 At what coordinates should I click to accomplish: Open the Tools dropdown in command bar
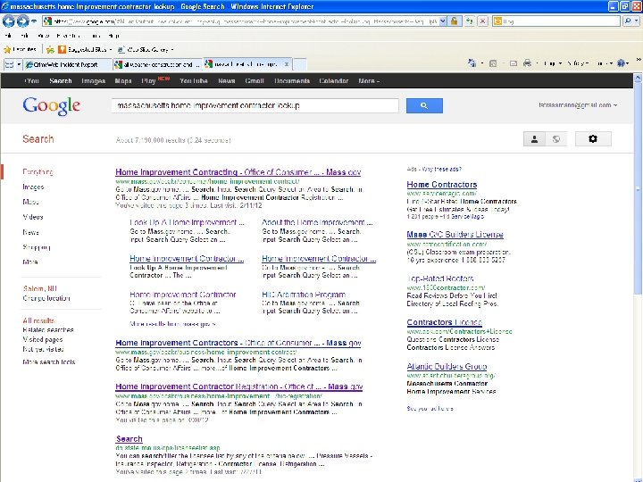[x=605, y=63]
